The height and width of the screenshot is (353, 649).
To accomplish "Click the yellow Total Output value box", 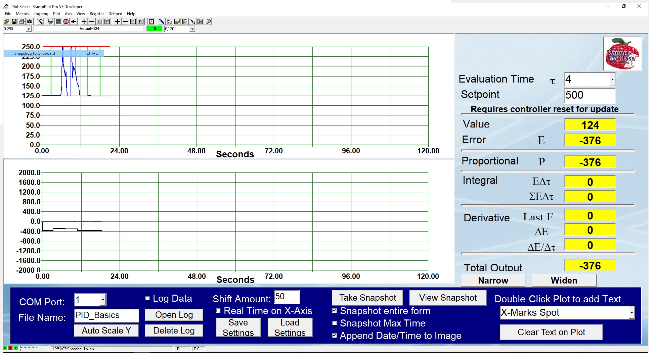I will [x=590, y=265].
